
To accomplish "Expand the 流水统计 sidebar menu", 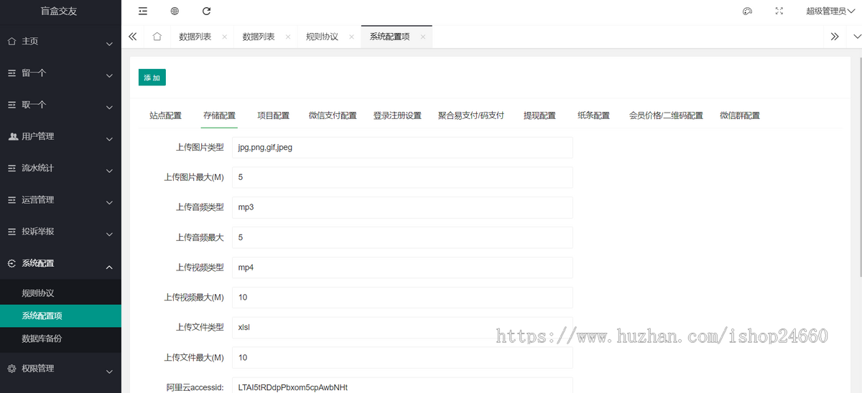I will (60, 168).
